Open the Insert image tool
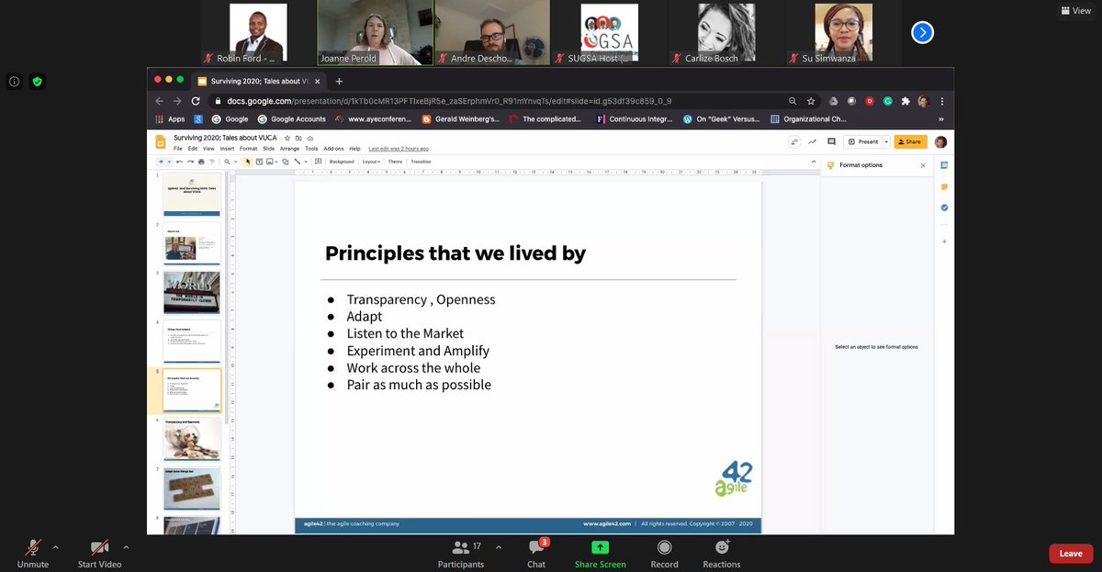 tap(269, 163)
